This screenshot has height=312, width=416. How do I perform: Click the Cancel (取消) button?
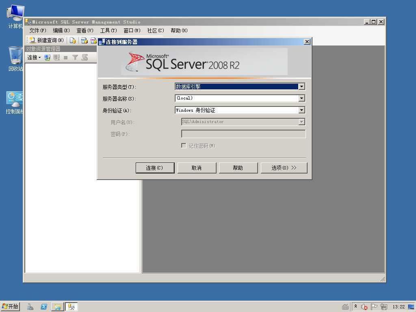197,168
